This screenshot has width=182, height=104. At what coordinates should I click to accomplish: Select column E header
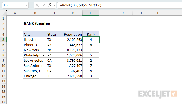click(91, 13)
